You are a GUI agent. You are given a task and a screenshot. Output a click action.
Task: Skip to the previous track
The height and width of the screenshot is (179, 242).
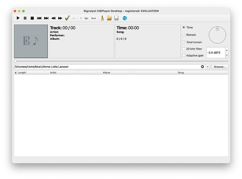point(39,18)
